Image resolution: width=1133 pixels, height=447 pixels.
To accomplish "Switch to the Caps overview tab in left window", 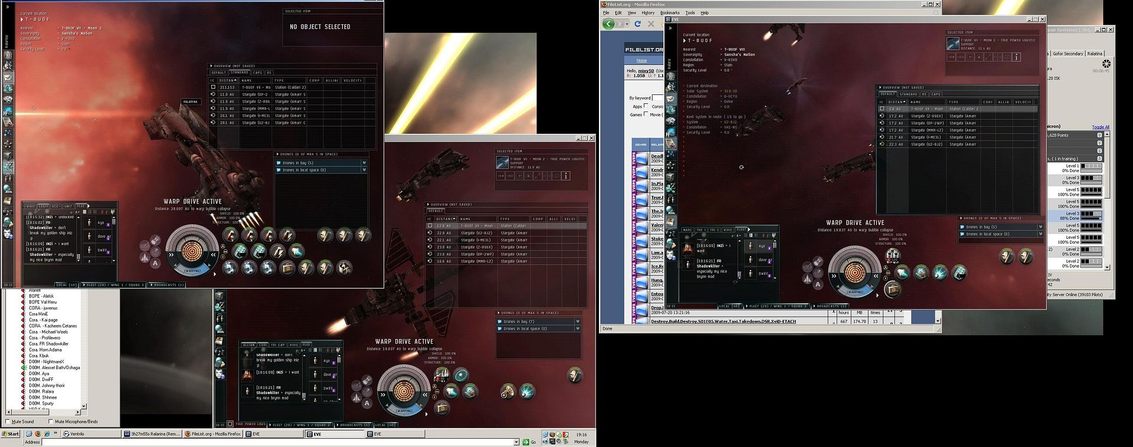I will point(257,73).
